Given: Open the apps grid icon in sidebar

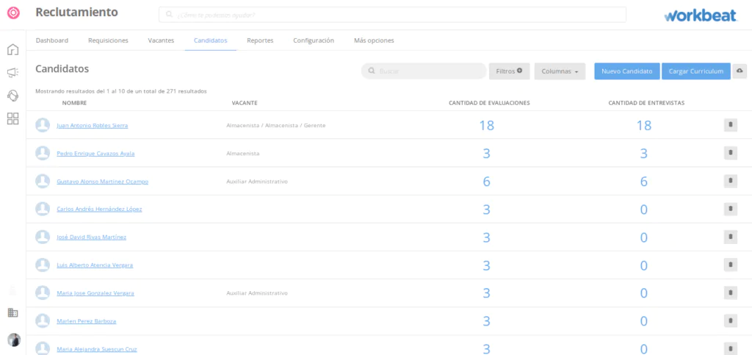Looking at the screenshot, I should click(x=12, y=118).
